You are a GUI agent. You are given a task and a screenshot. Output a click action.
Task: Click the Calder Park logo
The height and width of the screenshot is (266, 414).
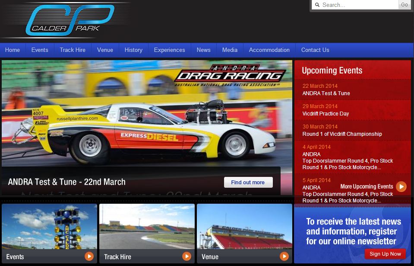coord(70,19)
